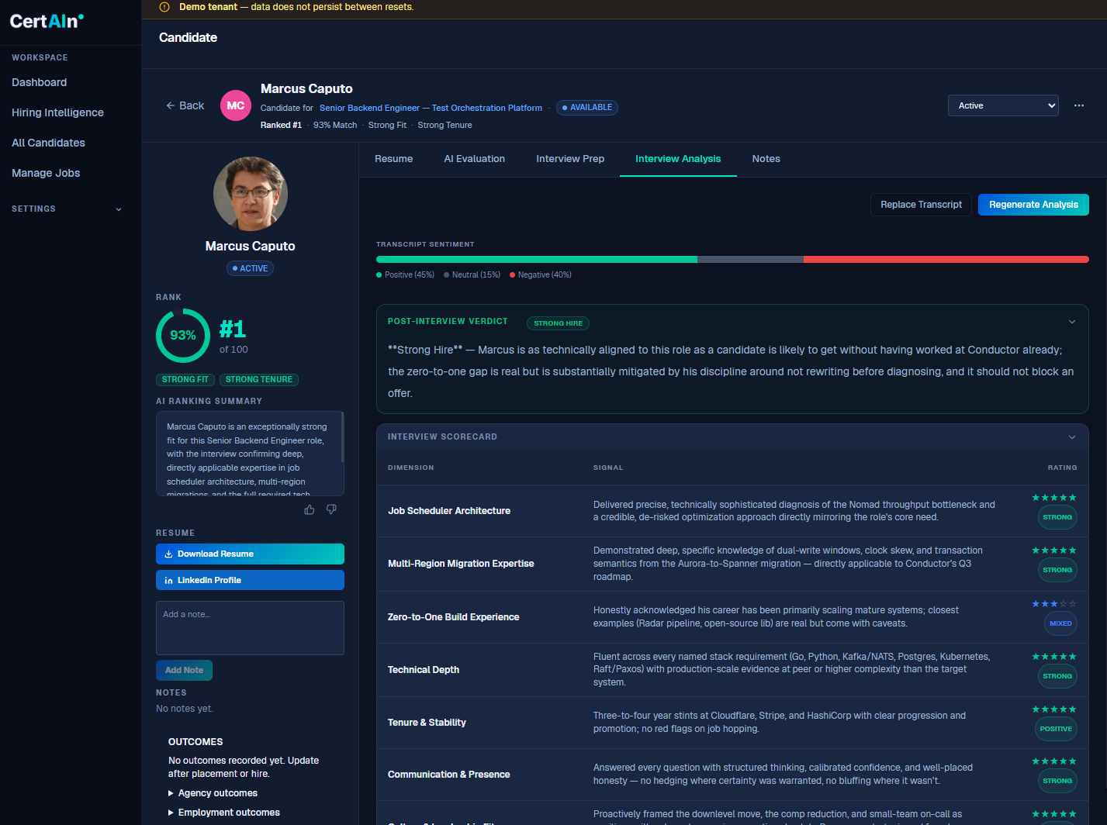This screenshot has height=825, width=1107.
Task: Switch to the AI Evaluation tab
Action: 474,159
